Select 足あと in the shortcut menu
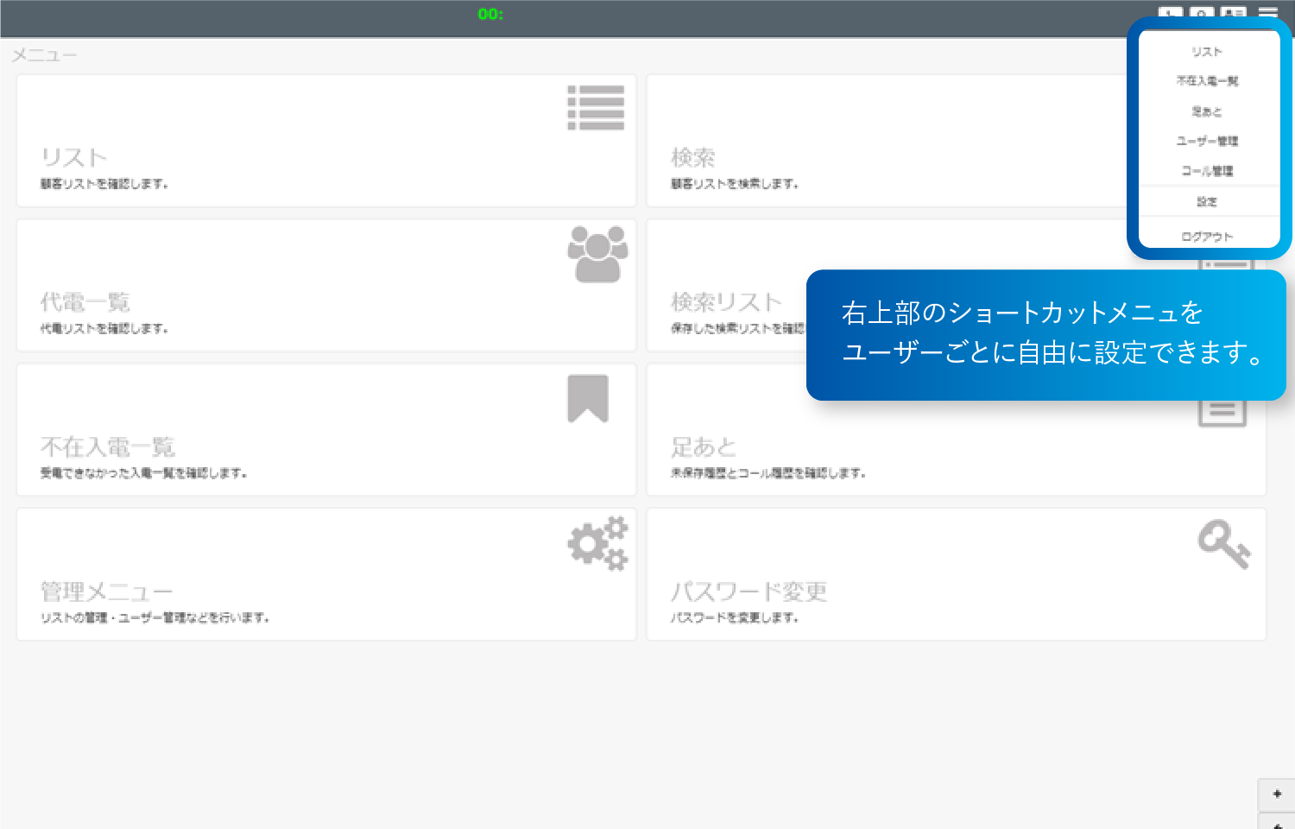 coord(1208,111)
